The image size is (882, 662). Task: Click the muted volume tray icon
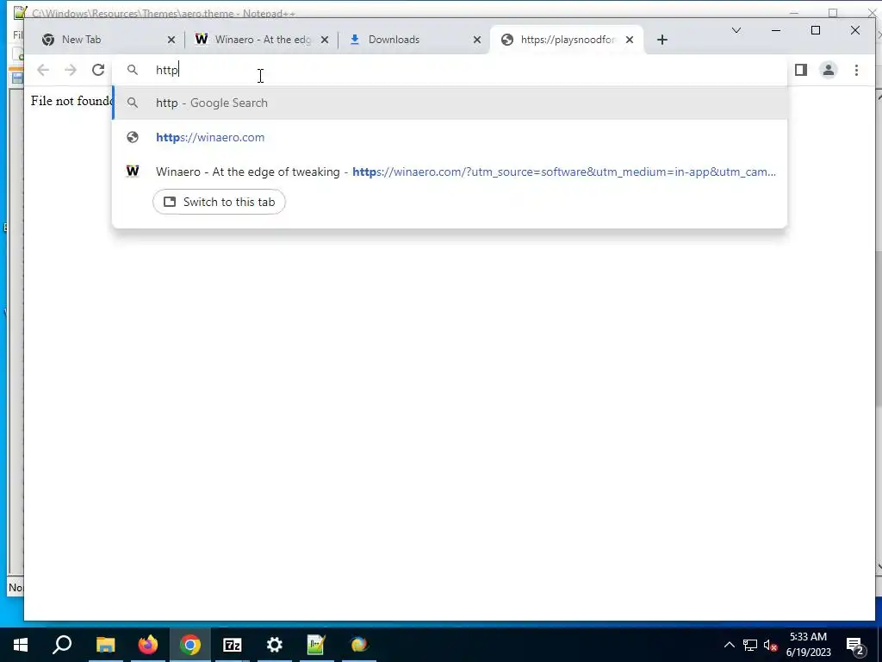(771, 645)
